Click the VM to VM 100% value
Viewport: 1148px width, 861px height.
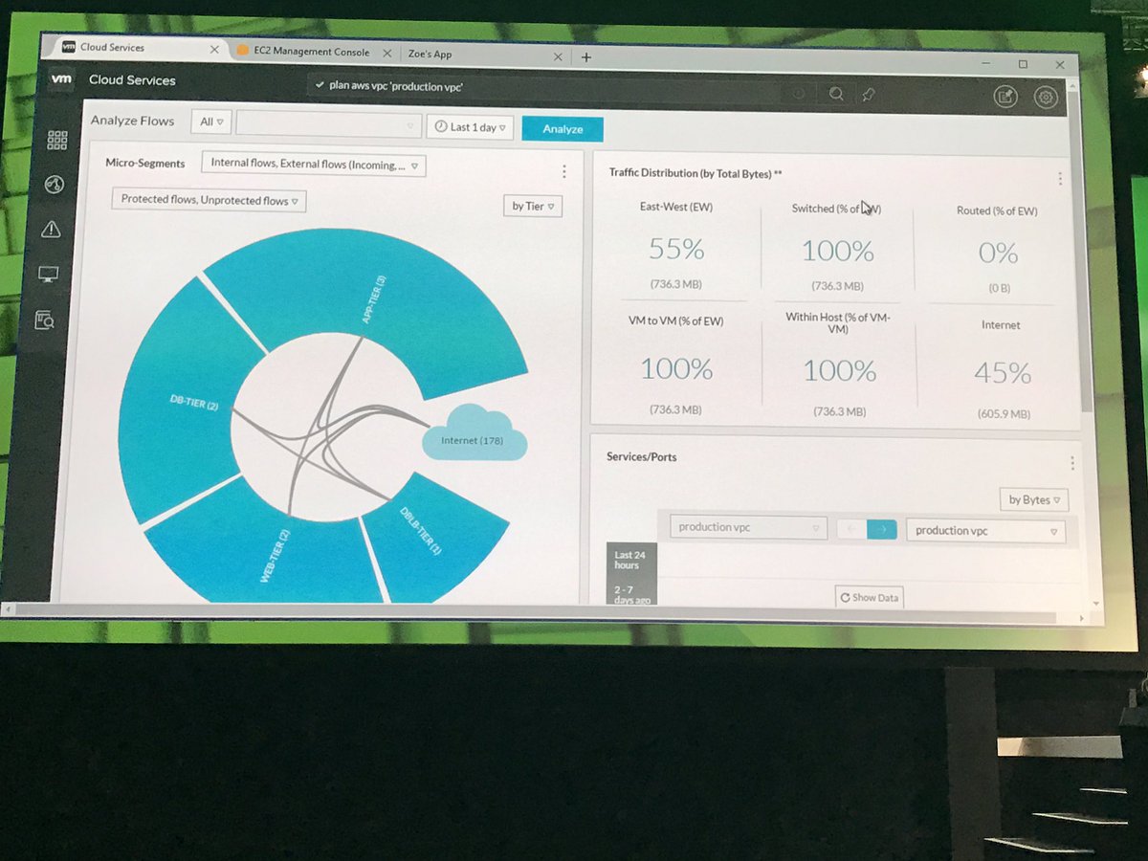pos(676,367)
